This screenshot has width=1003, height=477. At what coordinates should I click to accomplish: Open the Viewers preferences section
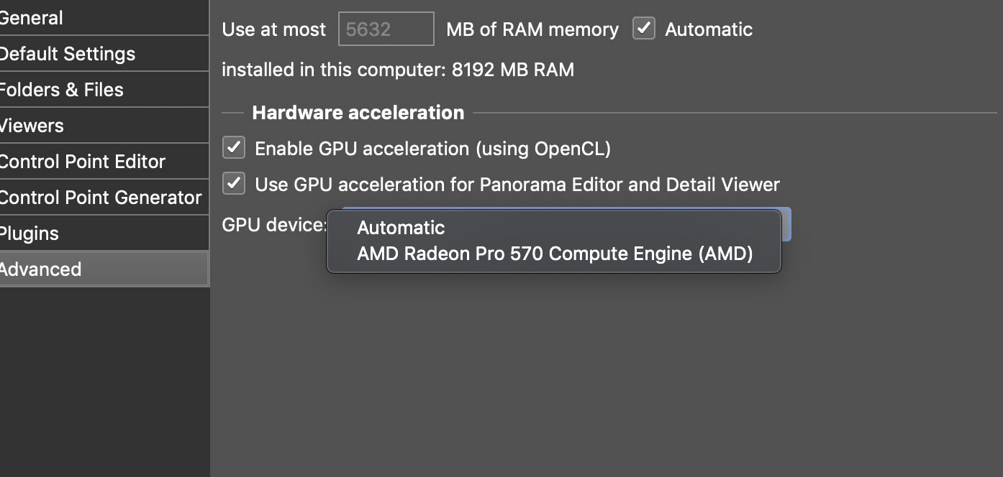33,126
